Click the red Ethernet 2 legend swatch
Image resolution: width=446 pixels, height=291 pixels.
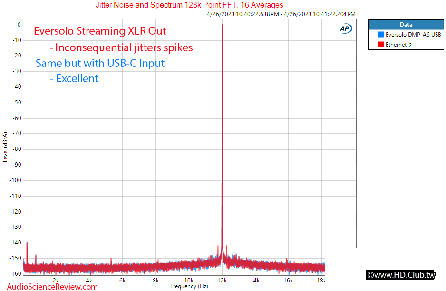(381, 45)
